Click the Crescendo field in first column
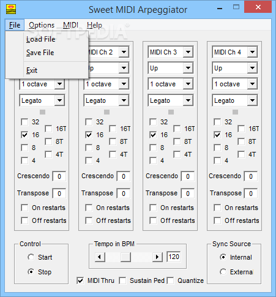The image size is (276, 297). [59, 176]
